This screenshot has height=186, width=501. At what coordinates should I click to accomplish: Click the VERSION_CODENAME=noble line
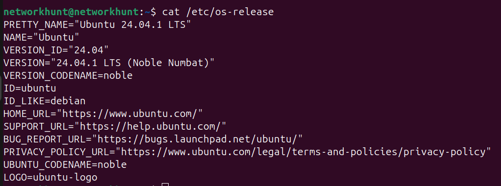tap(68, 75)
